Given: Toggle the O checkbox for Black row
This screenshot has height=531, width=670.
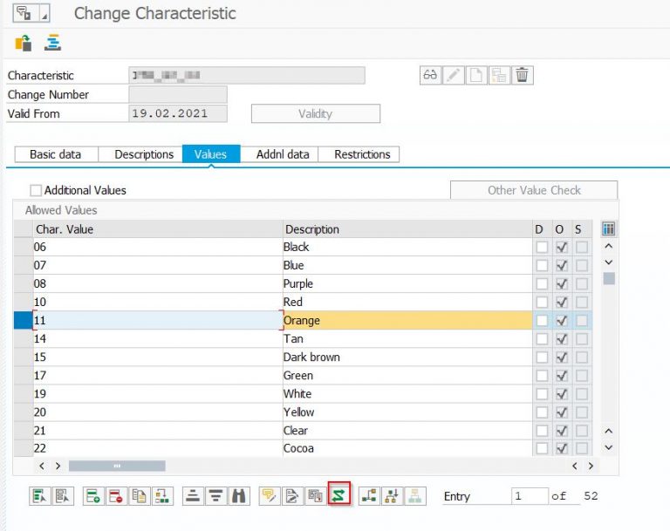Looking at the screenshot, I should (561, 247).
